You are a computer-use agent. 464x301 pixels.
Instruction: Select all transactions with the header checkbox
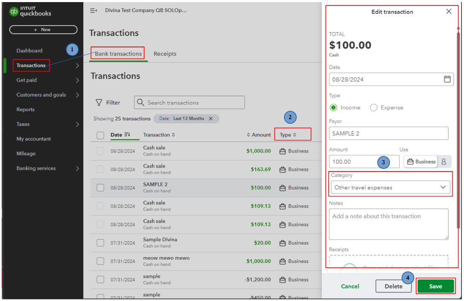point(100,135)
